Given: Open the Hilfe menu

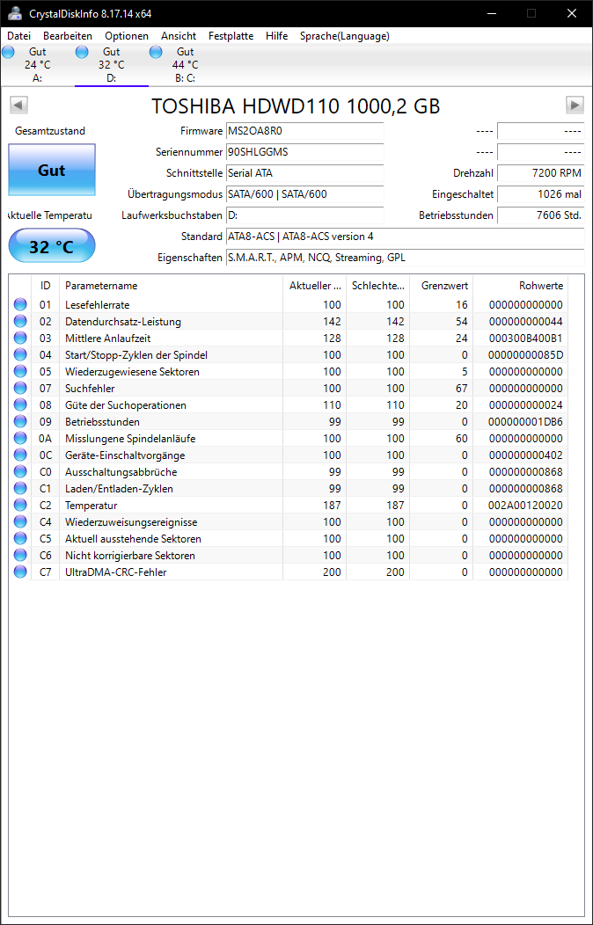Looking at the screenshot, I should pyautogui.click(x=277, y=36).
